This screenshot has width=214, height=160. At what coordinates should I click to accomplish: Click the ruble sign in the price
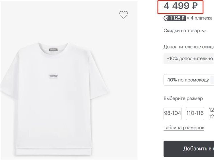coord(195,6)
